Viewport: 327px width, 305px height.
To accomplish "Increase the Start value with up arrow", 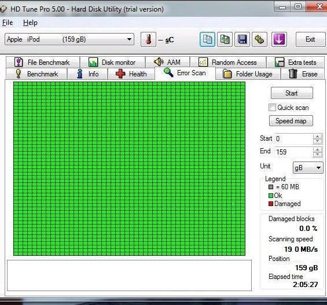I will pyautogui.click(x=318, y=137).
